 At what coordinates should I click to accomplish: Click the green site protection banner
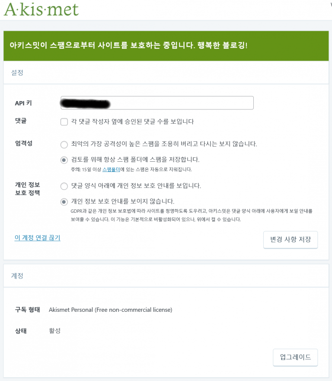pos(166,46)
